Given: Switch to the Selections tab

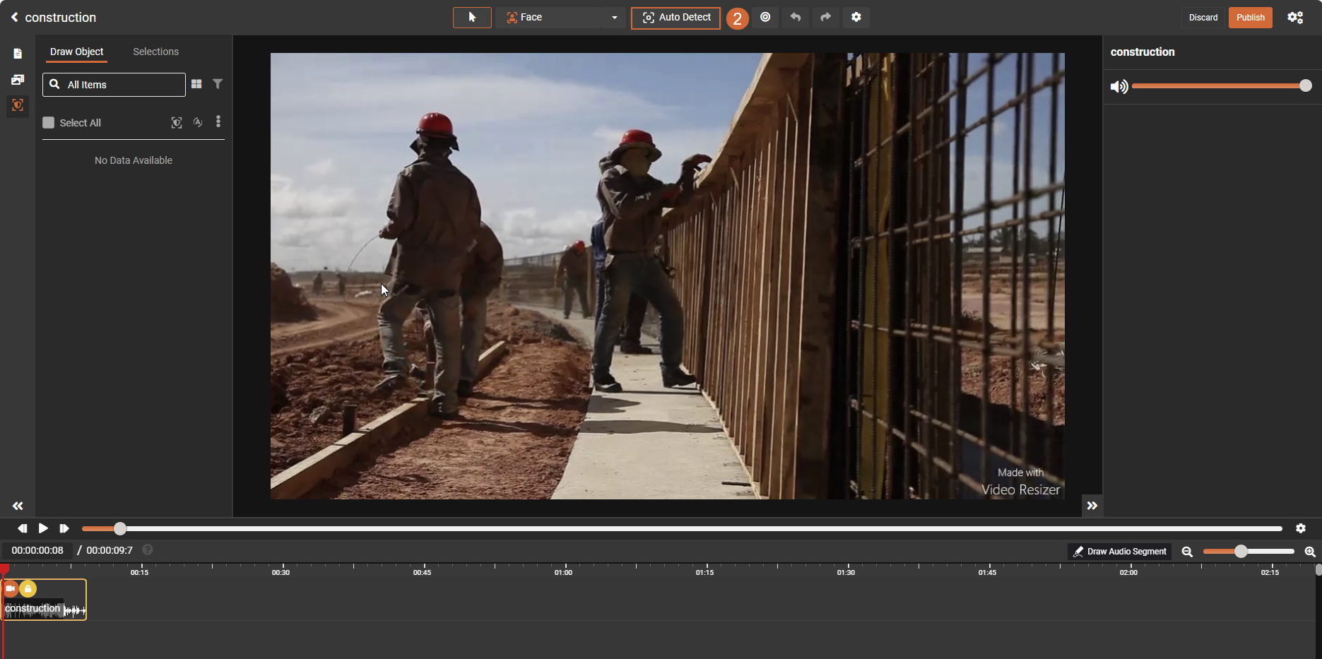Looking at the screenshot, I should [x=155, y=52].
